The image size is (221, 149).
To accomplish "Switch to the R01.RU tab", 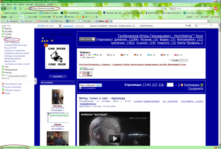I will coord(72,21).
